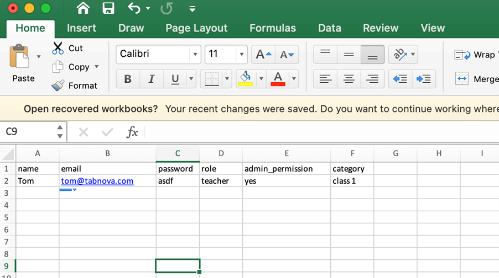Open the View tab
499x278 pixels.
(433, 28)
